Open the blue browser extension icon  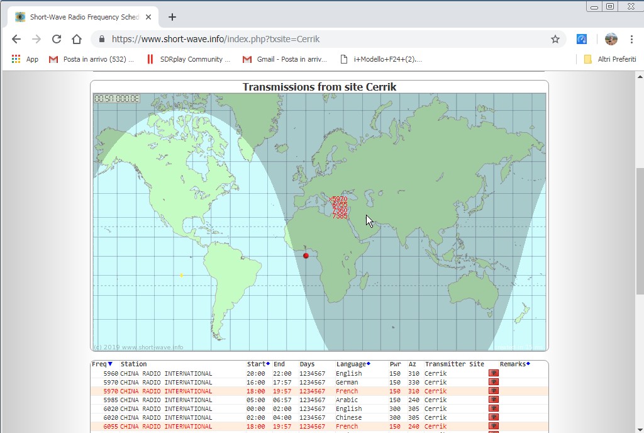click(x=582, y=39)
